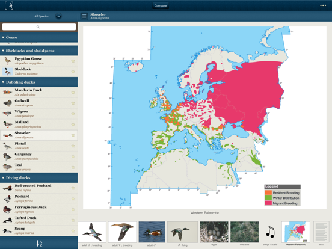Open the nest site photo thumbnail
332x249 pixels.
(245, 232)
